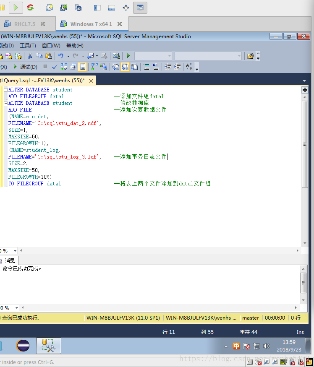Paste from clipboard icon
The image size is (314, 367).
[49, 56]
